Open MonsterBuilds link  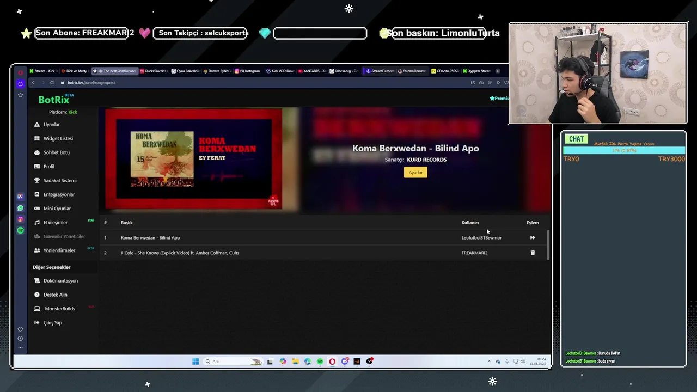click(60, 309)
